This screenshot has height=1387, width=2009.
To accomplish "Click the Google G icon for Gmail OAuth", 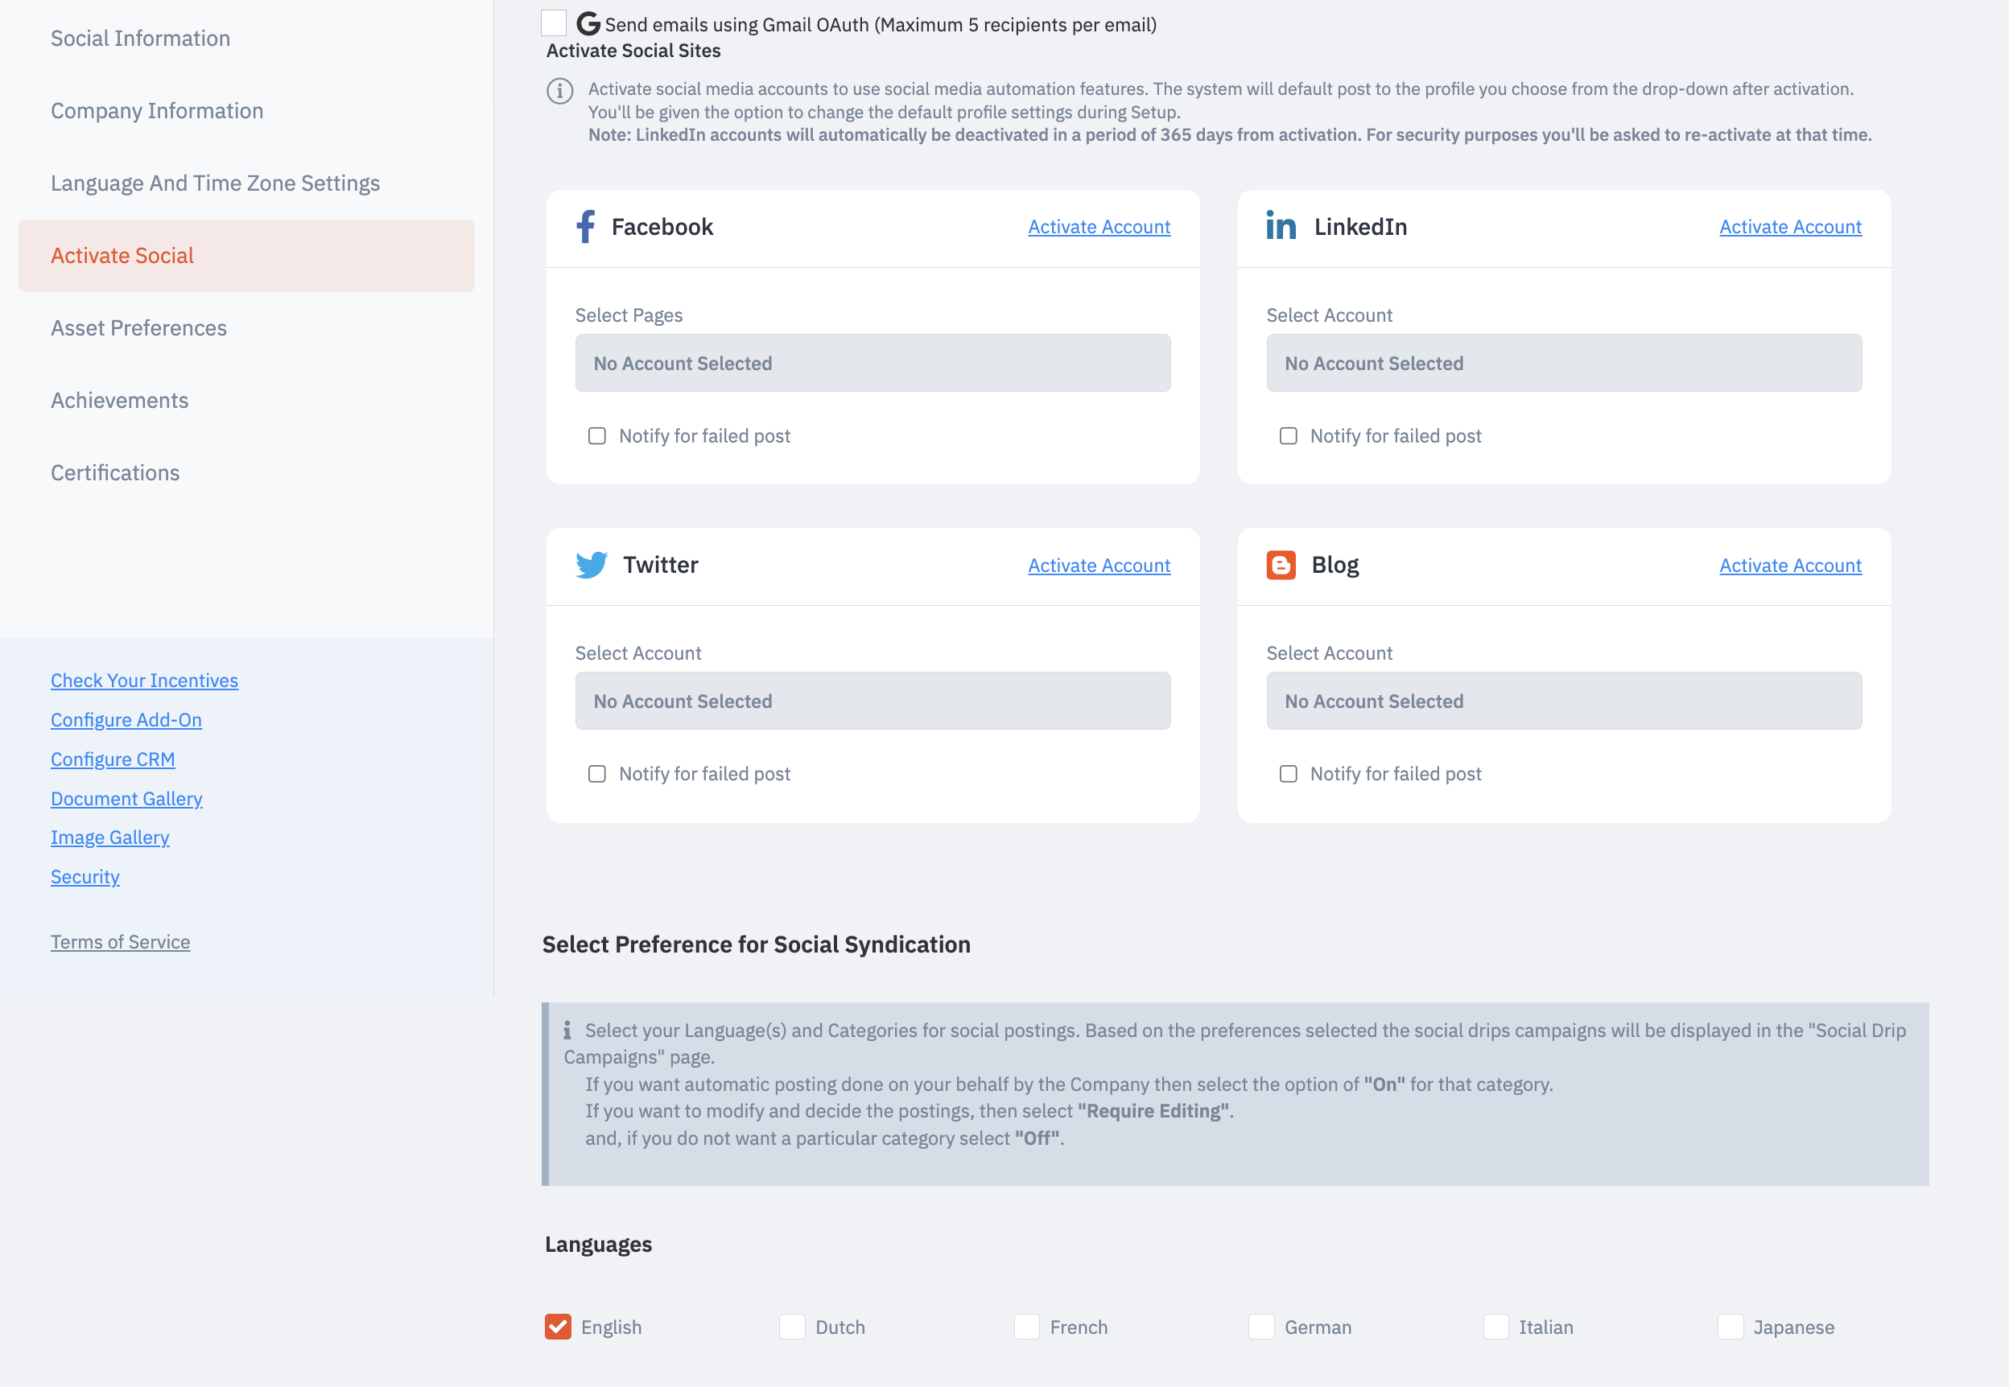I will (588, 23).
